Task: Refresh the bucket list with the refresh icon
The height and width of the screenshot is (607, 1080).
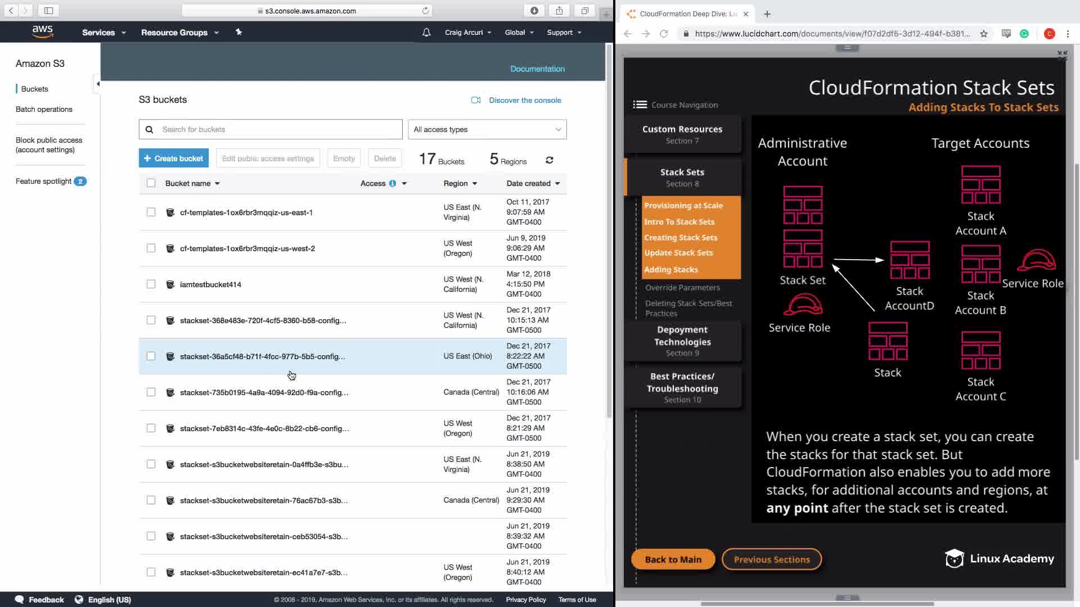Action: pyautogui.click(x=550, y=160)
